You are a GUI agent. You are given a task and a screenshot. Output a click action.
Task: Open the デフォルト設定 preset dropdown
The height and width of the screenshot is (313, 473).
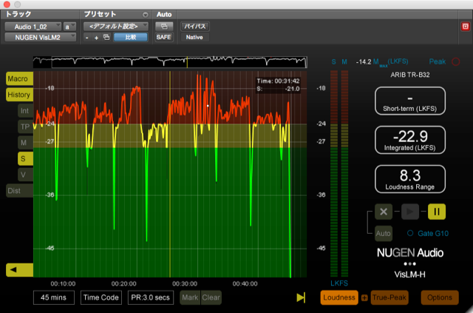point(116,27)
